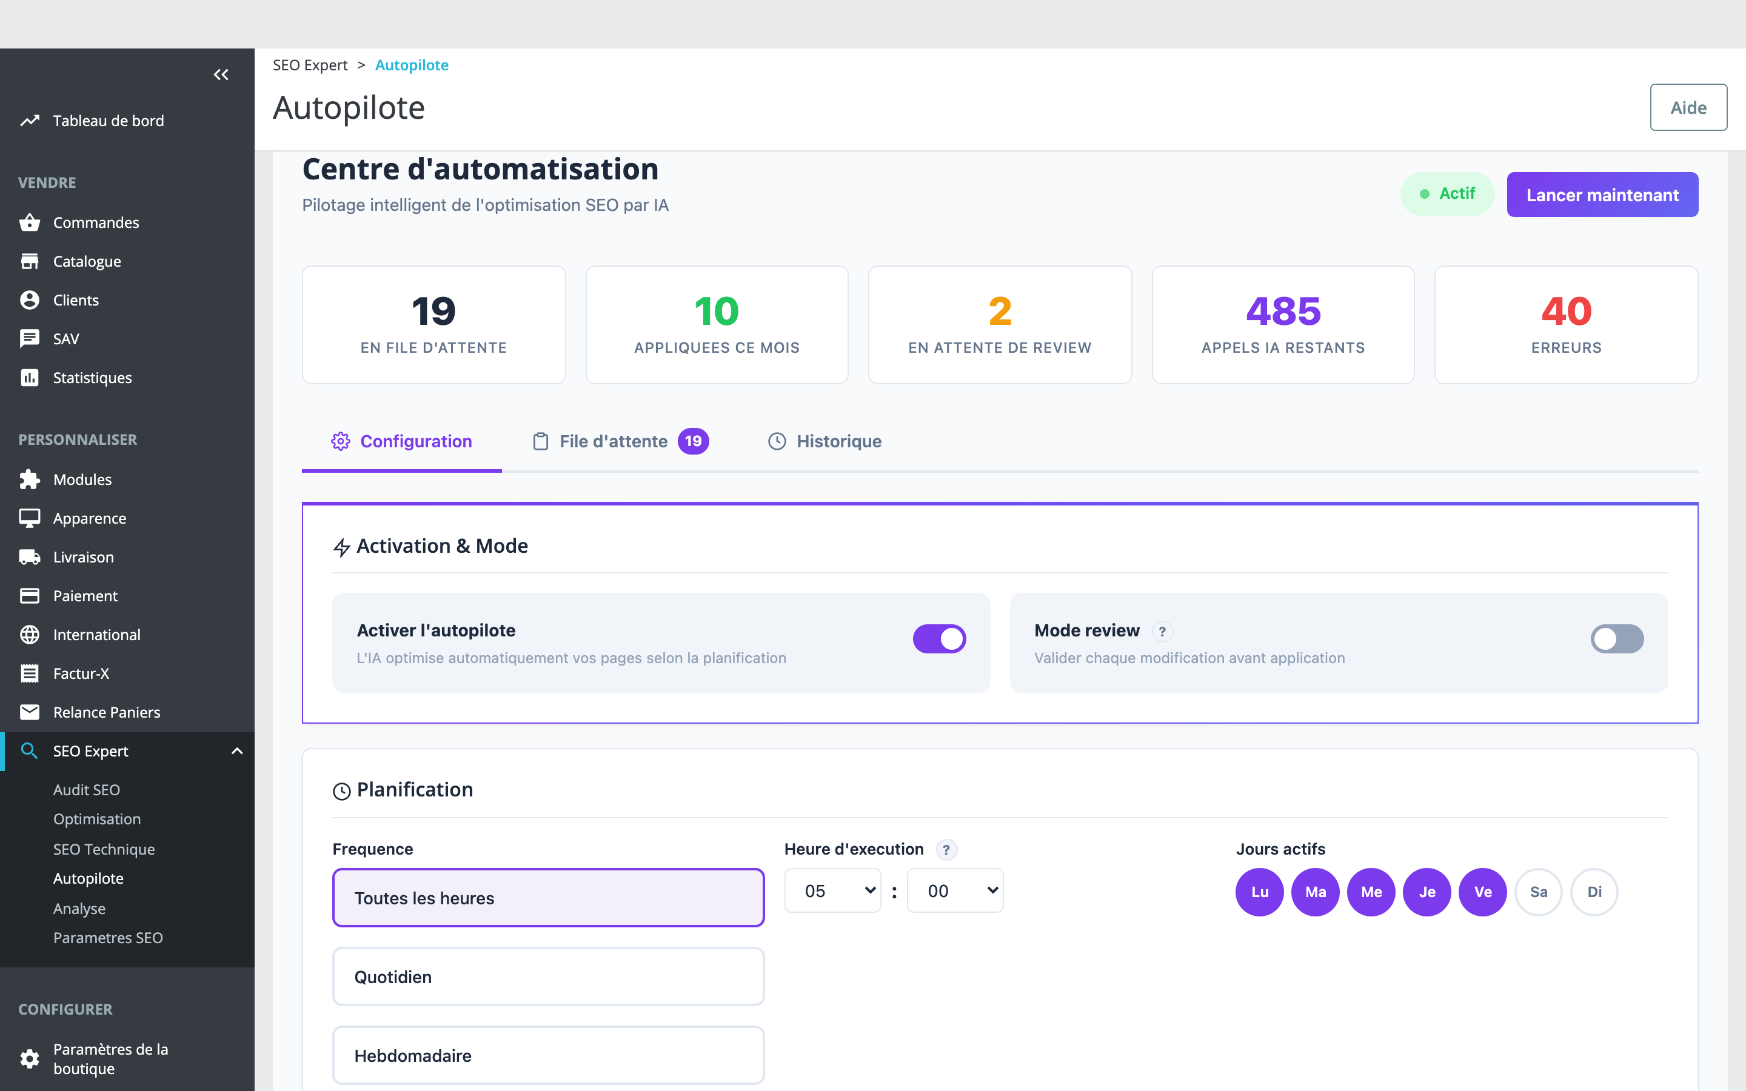
Task: Open the Parametres SEO submenu item
Action: tap(109, 937)
